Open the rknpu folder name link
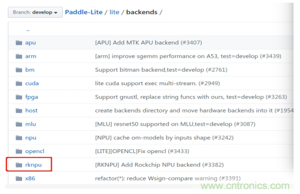The height and width of the screenshot is (194, 300). (x=33, y=165)
